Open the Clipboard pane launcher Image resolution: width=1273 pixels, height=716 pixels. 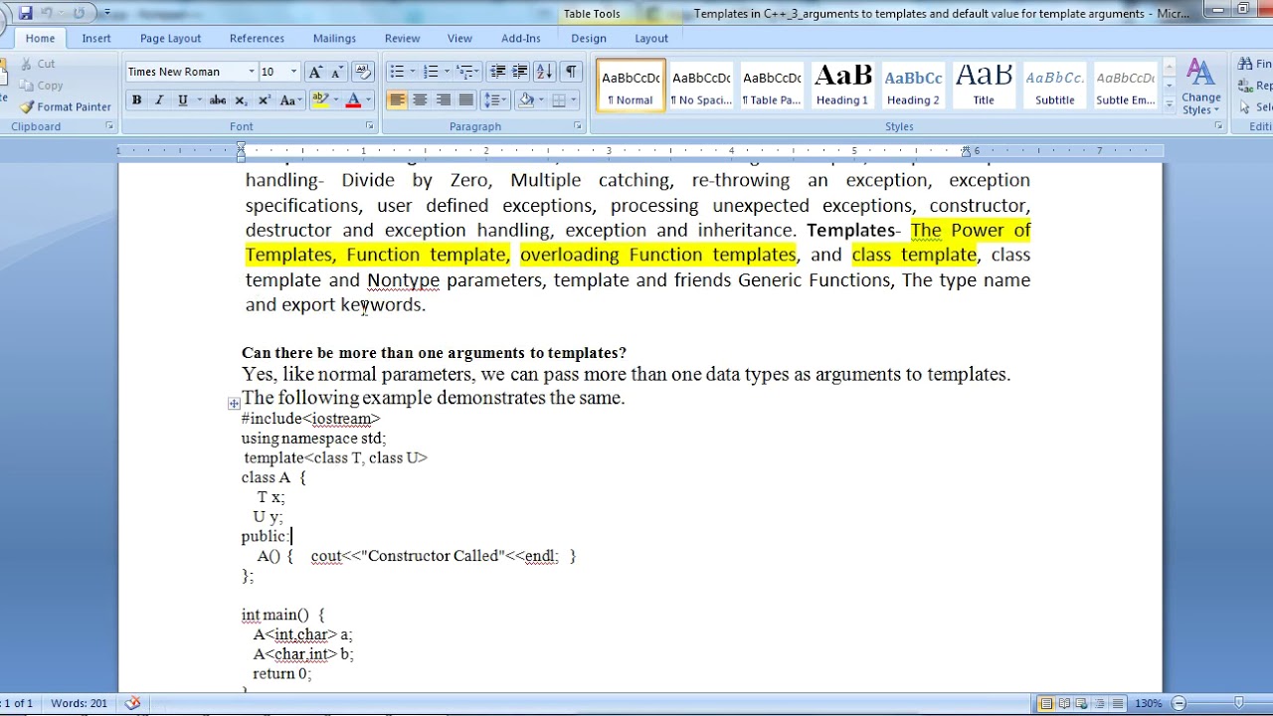click(x=109, y=126)
